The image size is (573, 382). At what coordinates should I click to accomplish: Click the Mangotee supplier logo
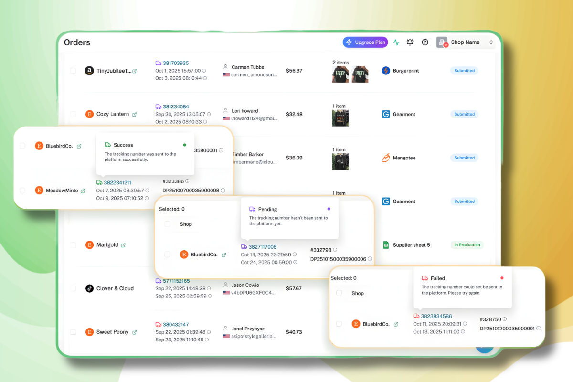(386, 158)
